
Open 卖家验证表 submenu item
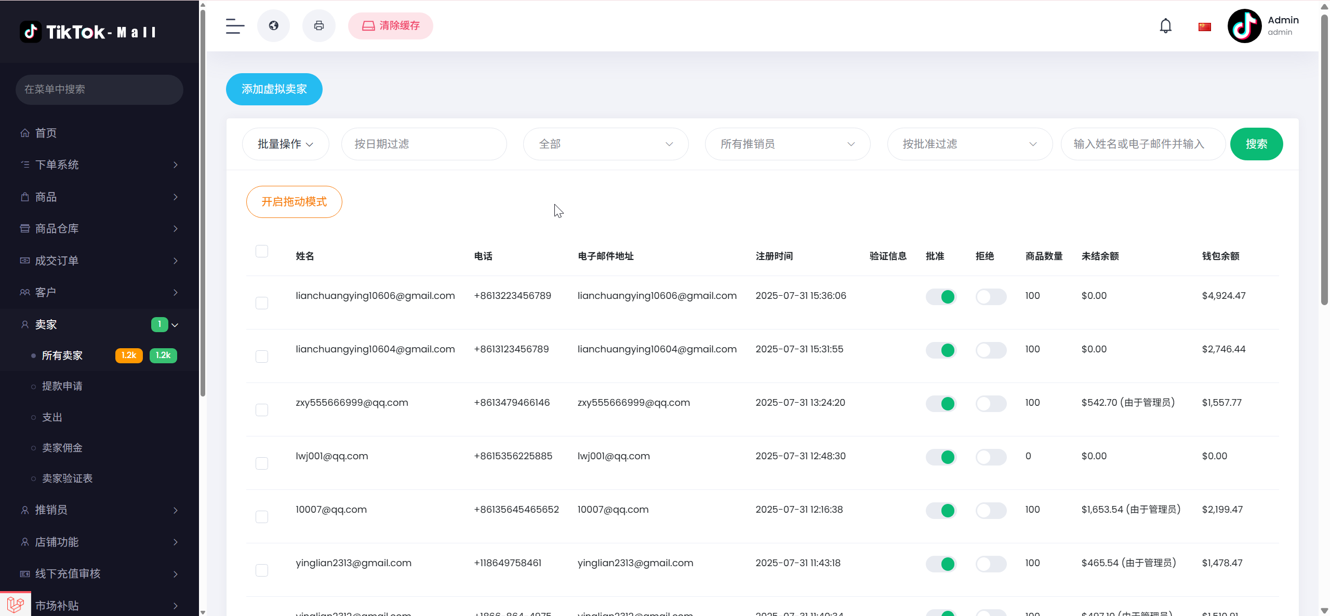pos(68,478)
